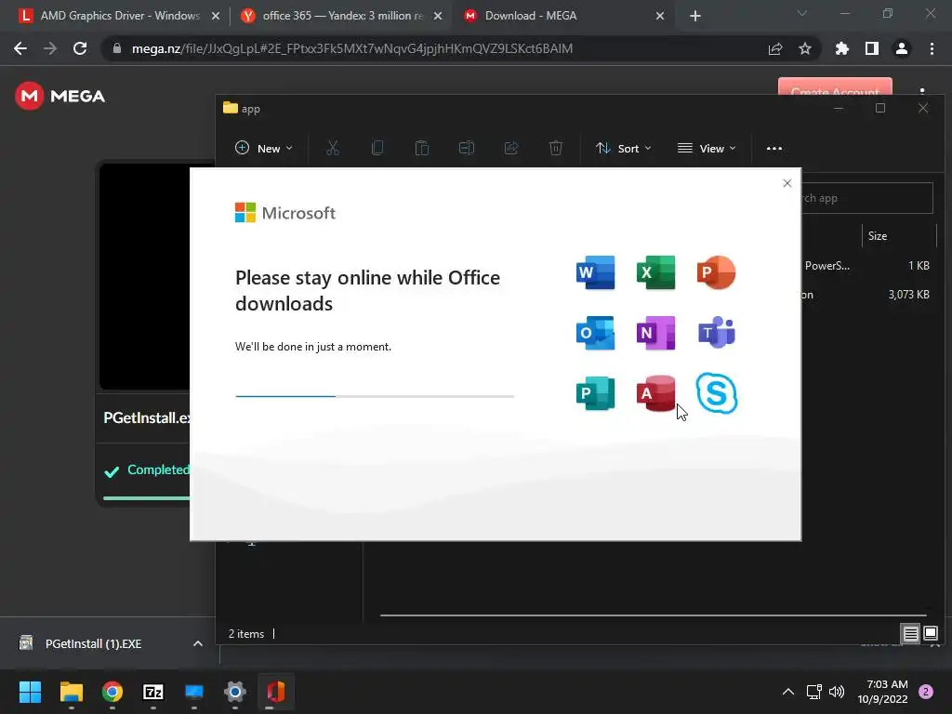This screenshot has width=952, height=714.
Task: Click the Office download progress bar
Action: point(375,396)
